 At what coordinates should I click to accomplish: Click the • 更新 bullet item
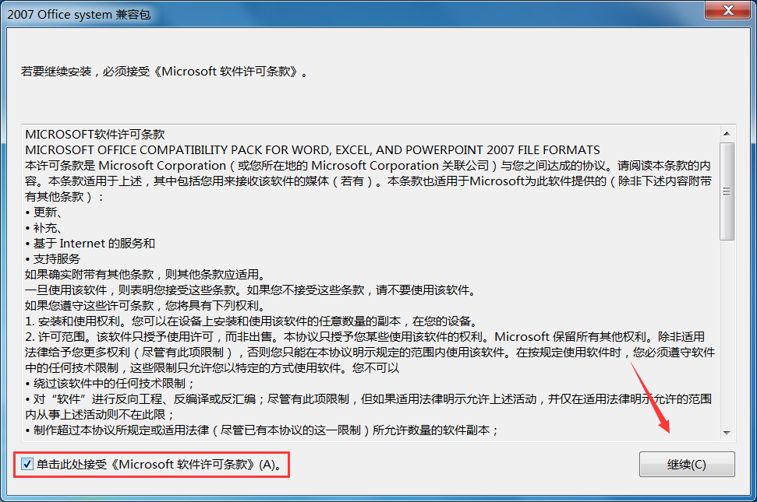click(x=43, y=212)
